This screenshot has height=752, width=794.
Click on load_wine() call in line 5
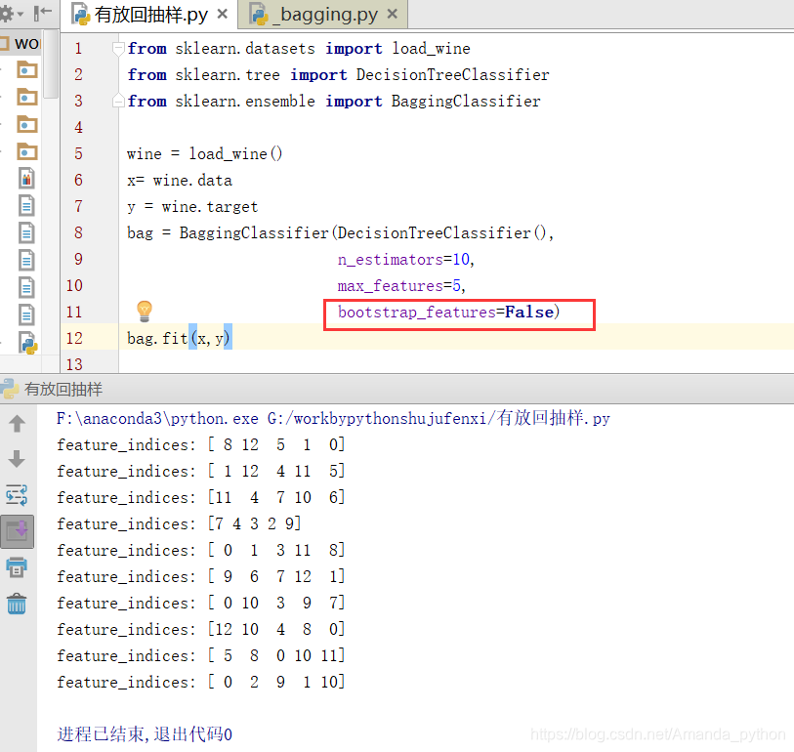click(235, 153)
